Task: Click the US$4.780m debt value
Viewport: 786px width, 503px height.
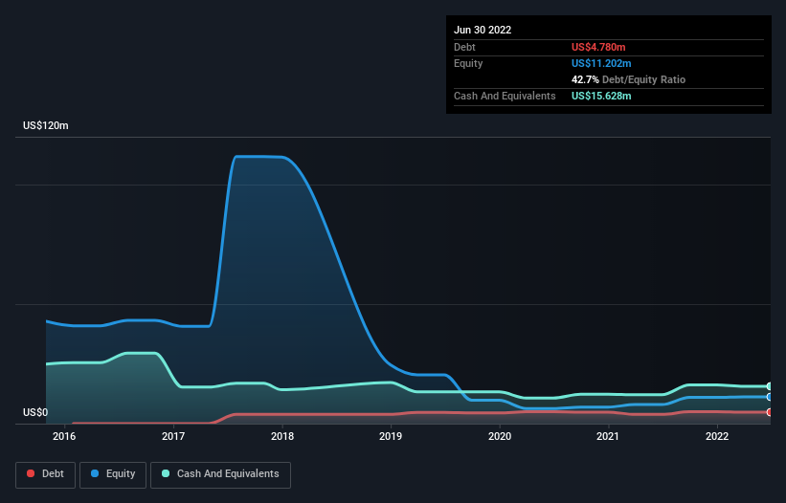Action: [x=598, y=47]
